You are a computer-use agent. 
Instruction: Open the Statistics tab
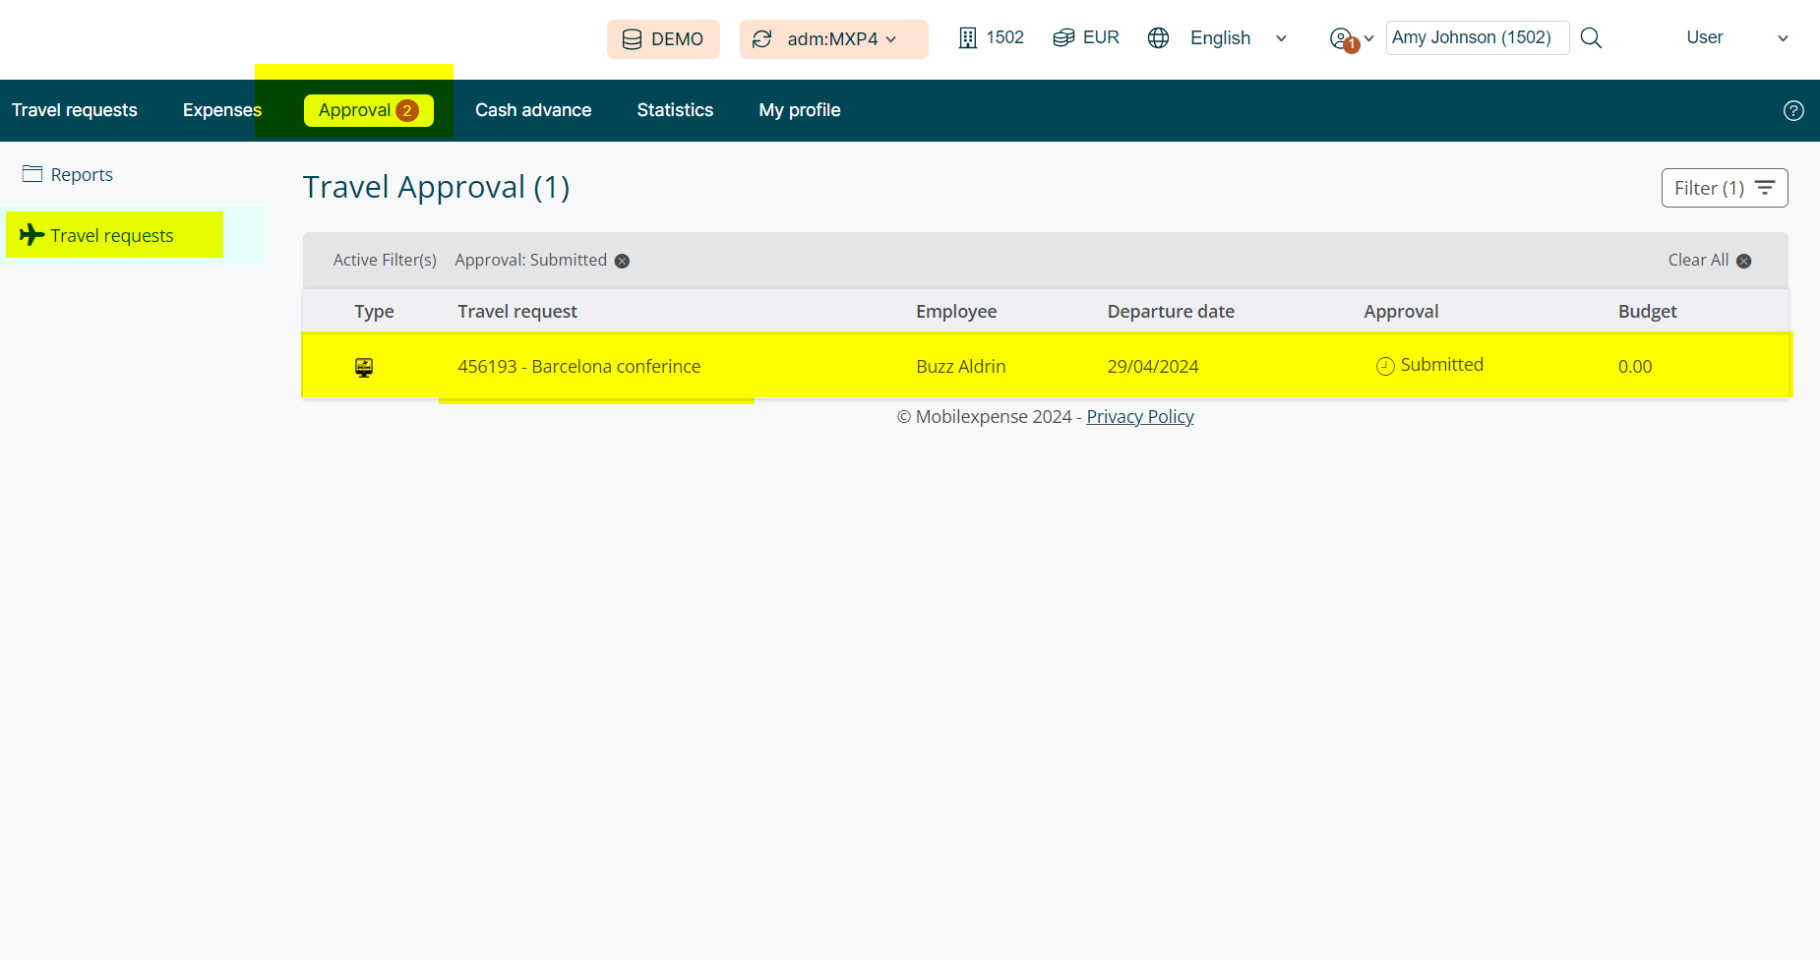point(675,110)
